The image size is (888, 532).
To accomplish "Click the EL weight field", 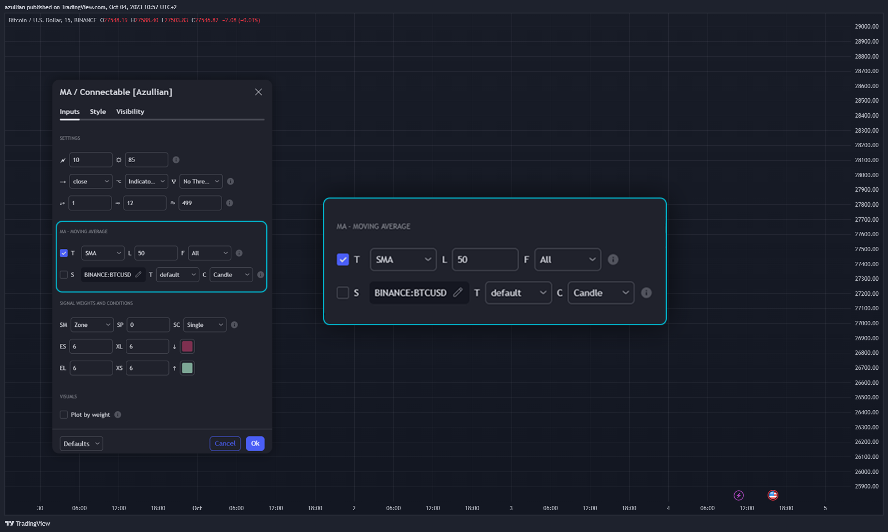I will pyautogui.click(x=91, y=368).
